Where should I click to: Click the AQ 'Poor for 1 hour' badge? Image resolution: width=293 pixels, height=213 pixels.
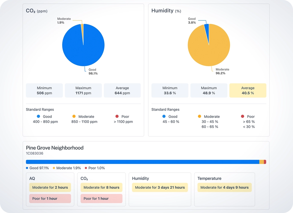click(50, 198)
